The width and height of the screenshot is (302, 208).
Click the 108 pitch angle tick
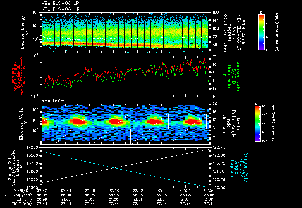click(216, 28)
